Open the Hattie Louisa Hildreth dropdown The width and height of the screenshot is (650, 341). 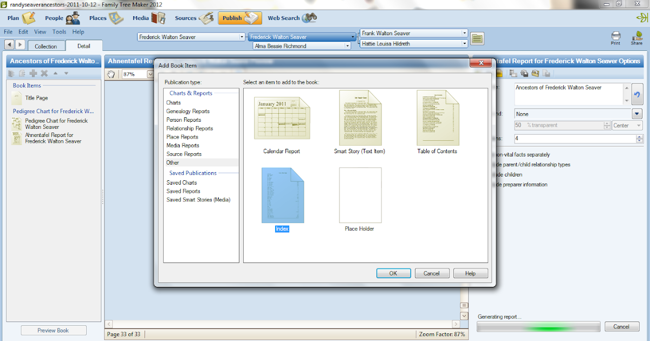(x=464, y=43)
